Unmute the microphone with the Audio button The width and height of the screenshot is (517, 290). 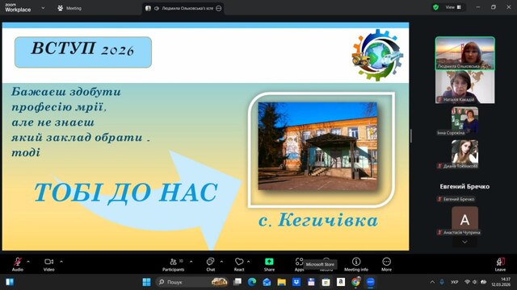18,264
